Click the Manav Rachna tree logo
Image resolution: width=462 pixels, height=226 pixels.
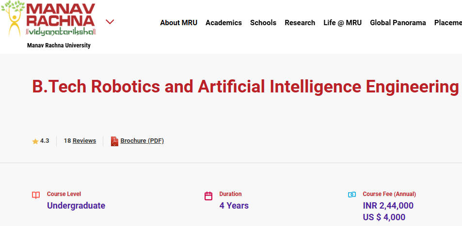click(x=48, y=18)
